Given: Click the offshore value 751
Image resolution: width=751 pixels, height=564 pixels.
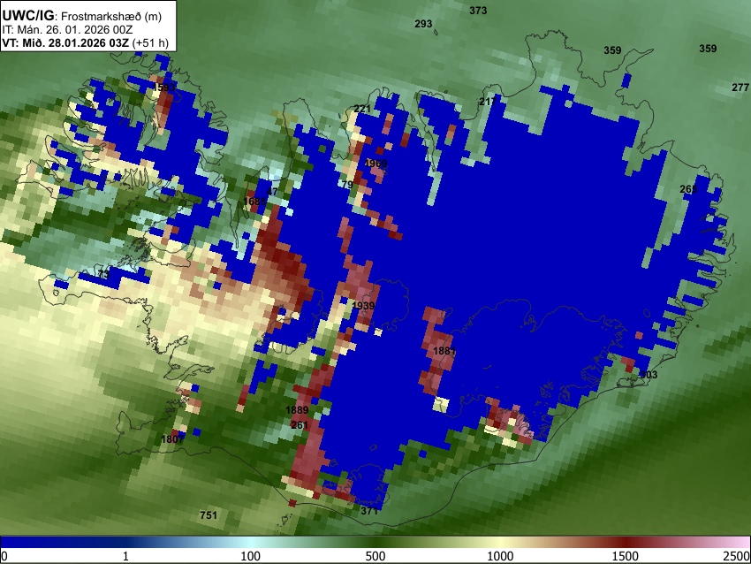Looking at the screenshot, I should click(209, 515).
